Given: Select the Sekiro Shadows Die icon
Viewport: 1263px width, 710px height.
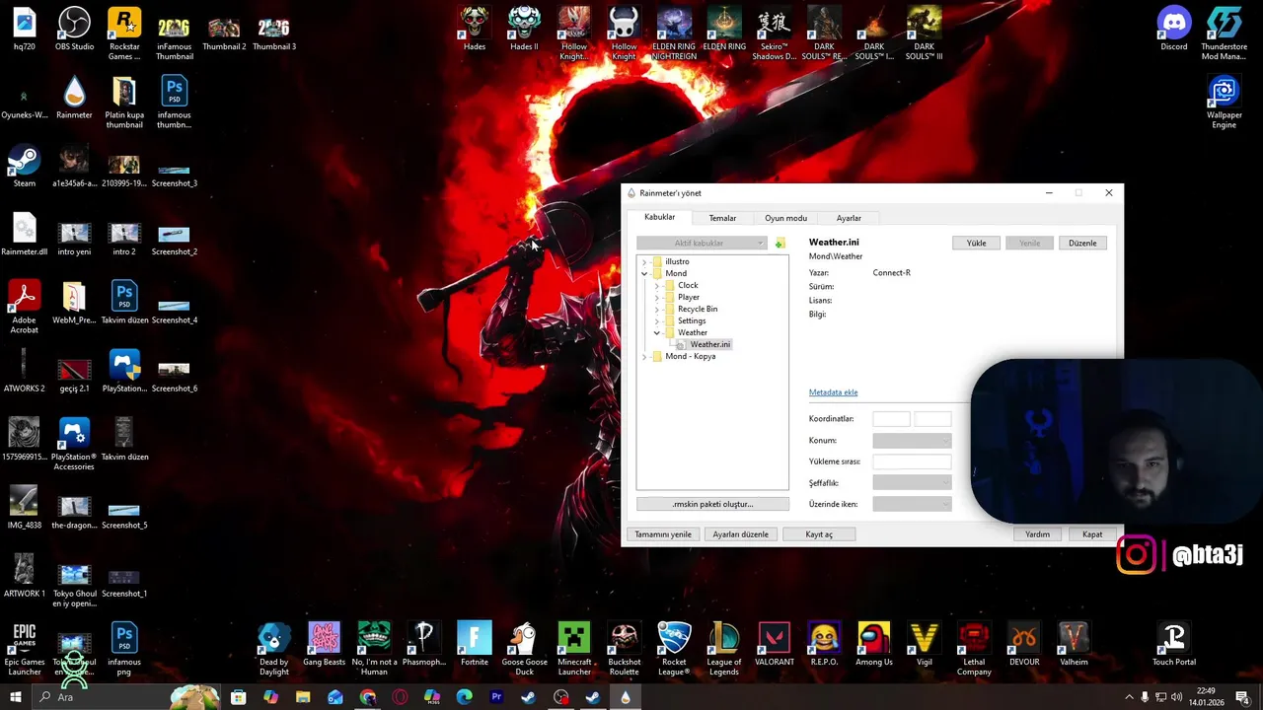Looking at the screenshot, I should point(774,33).
